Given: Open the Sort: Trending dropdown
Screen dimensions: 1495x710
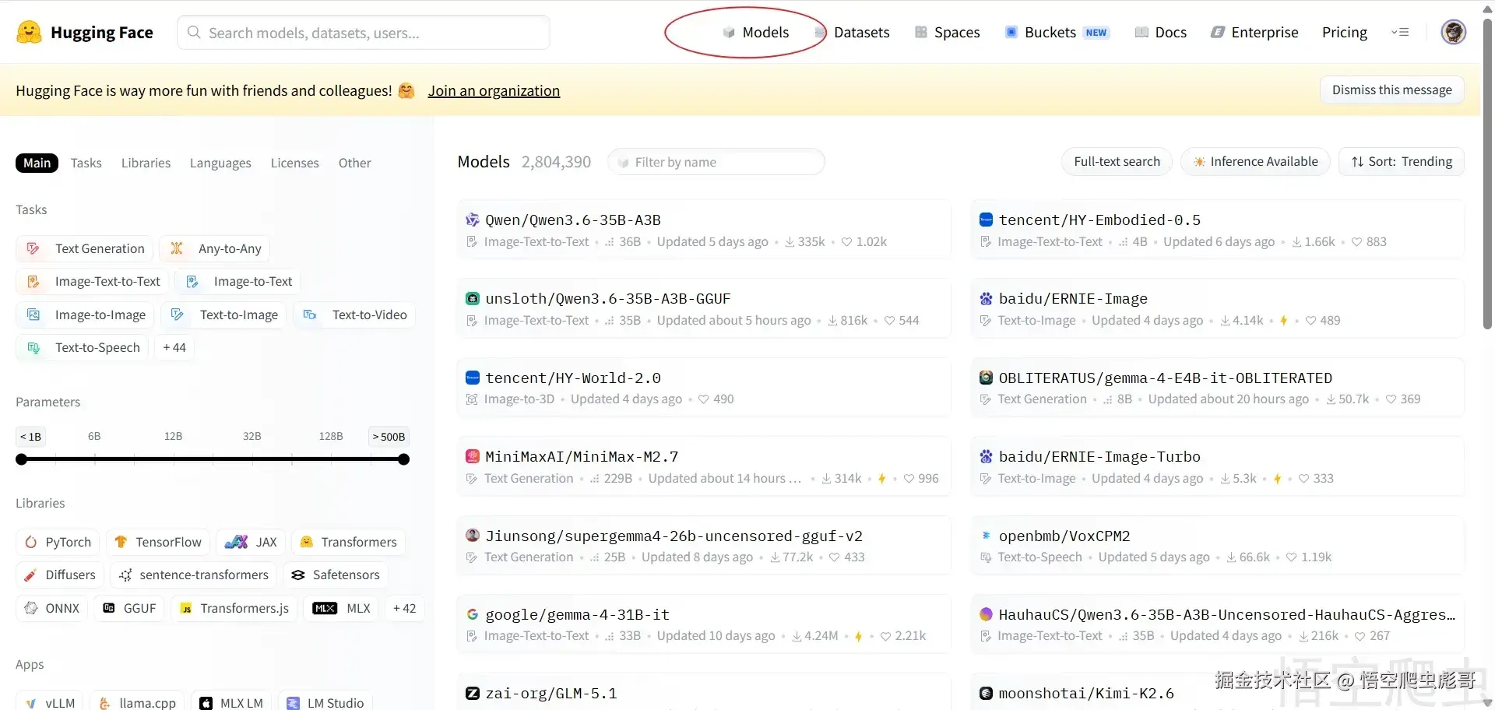Looking at the screenshot, I should coord(1402,161).
